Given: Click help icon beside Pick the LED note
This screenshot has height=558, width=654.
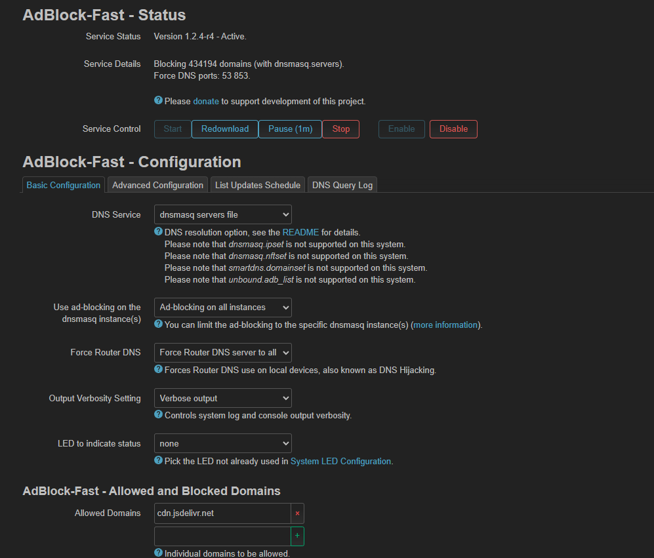Looking at the screenshot, I should (x=158, y=460).
